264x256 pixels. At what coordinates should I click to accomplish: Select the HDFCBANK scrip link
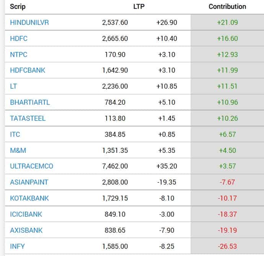28,70
